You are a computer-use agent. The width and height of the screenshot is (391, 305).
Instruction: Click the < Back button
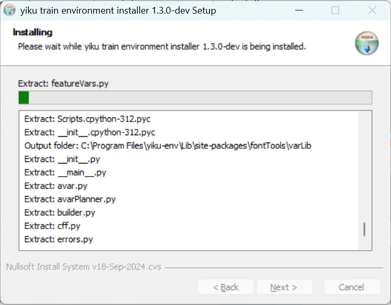click(x=226, y=287)
